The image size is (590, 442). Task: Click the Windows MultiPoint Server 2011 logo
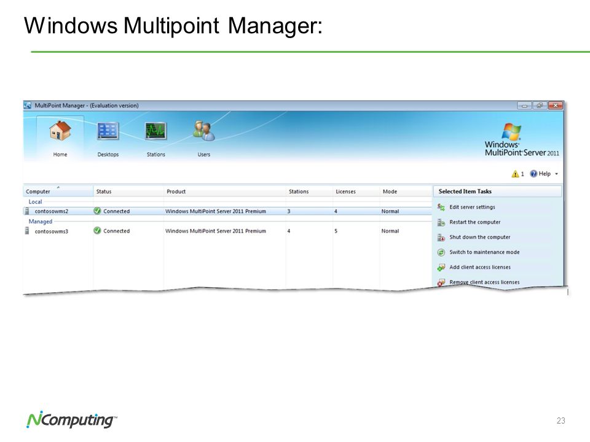(x=522, y=140)
